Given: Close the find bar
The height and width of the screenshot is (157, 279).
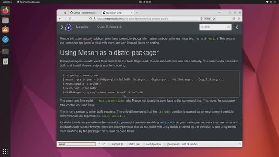Looking at the screenshot, I should tap(239, 144).
